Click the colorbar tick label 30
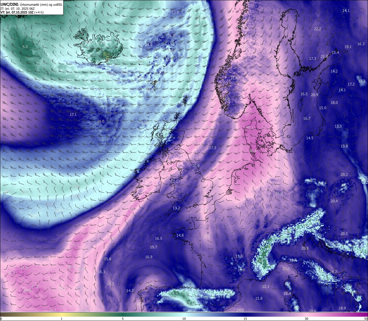Viewport: 368px width, 321px height. coord(306,319)
